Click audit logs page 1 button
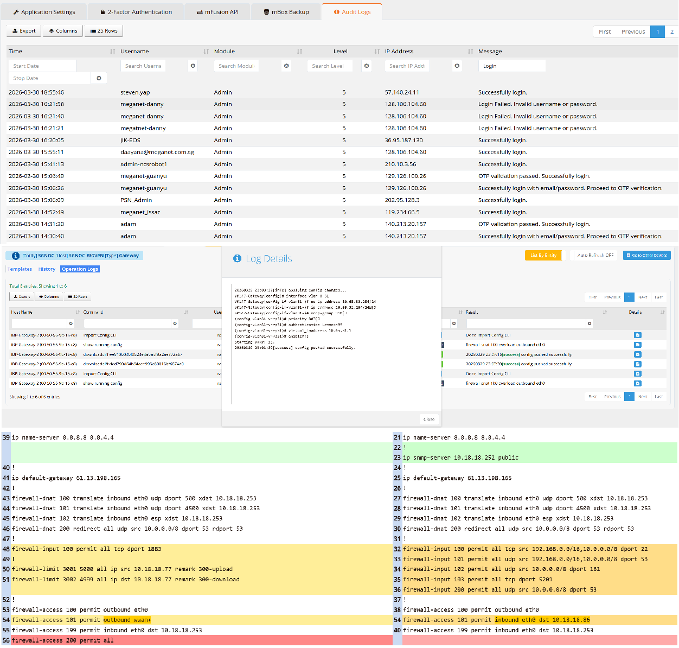Image resolution: width=679 pixels, height=648 pixels. click(658, 31)
